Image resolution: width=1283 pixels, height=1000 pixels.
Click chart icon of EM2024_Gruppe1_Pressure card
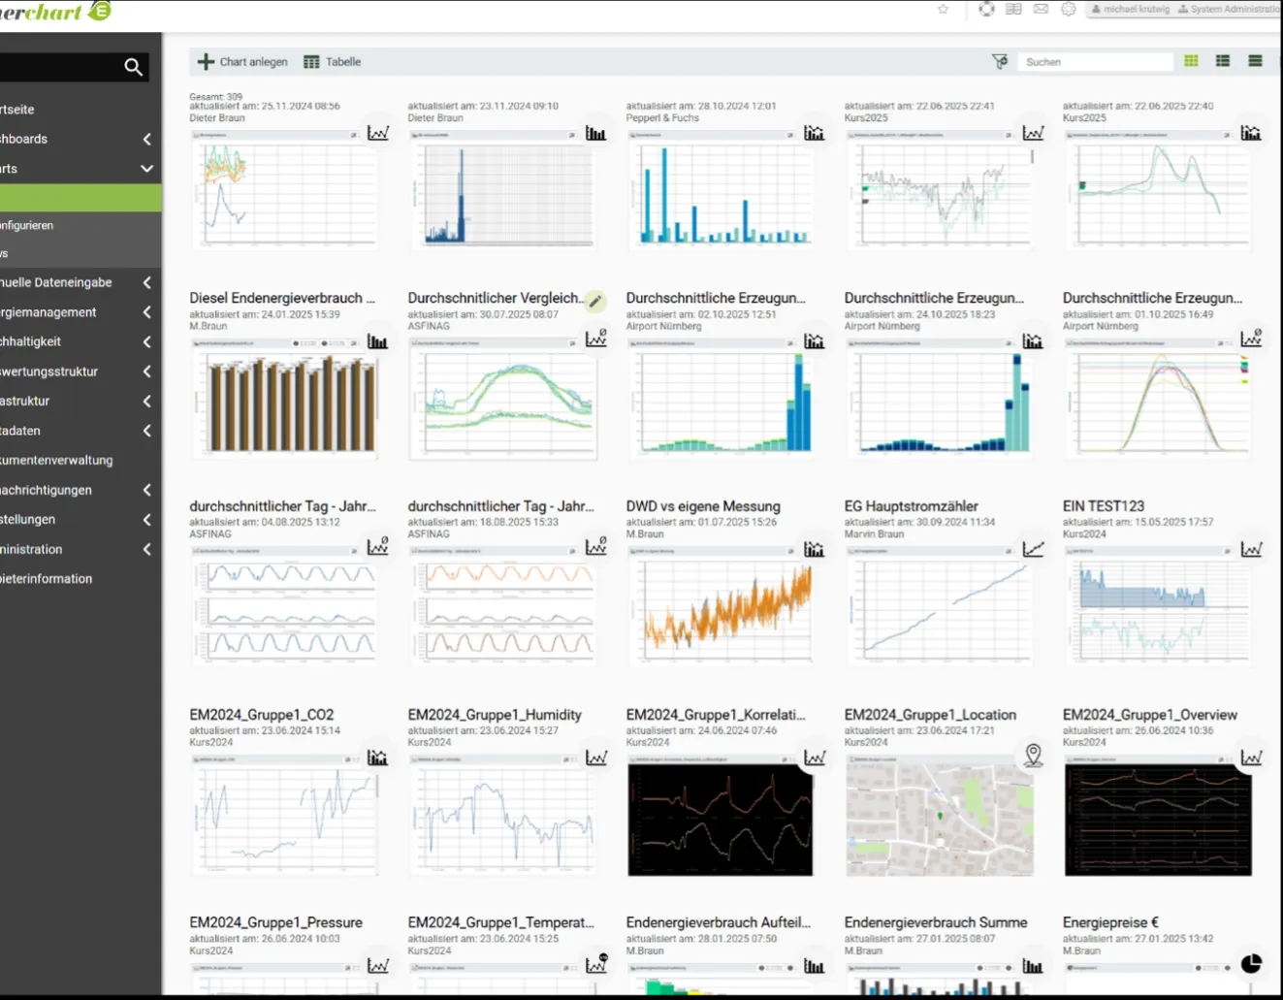pyautogui.click(x=377, y=966)
